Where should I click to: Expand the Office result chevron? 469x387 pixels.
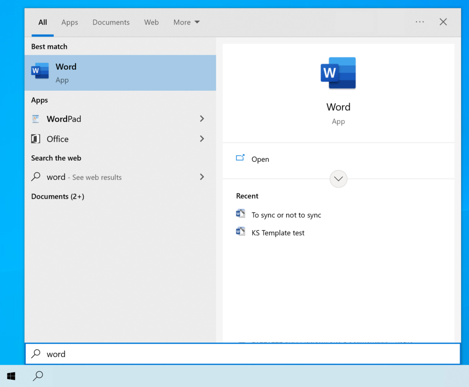(202, 138)
